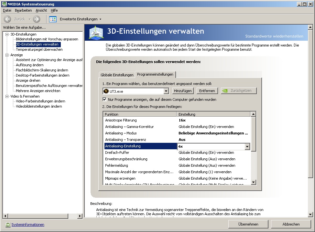Select Auflösung ändern tree item
The image size is (315, 232).
[30, 65]
